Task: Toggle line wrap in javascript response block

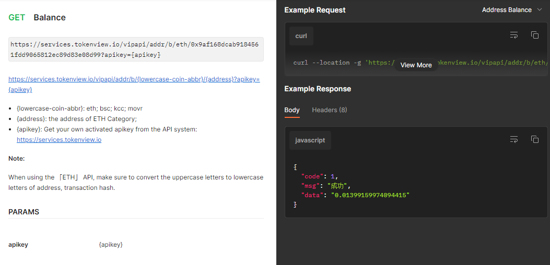Action: (514, 139)
